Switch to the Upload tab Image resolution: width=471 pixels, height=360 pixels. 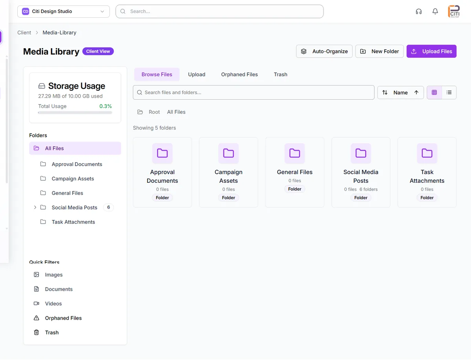point(197,74)
